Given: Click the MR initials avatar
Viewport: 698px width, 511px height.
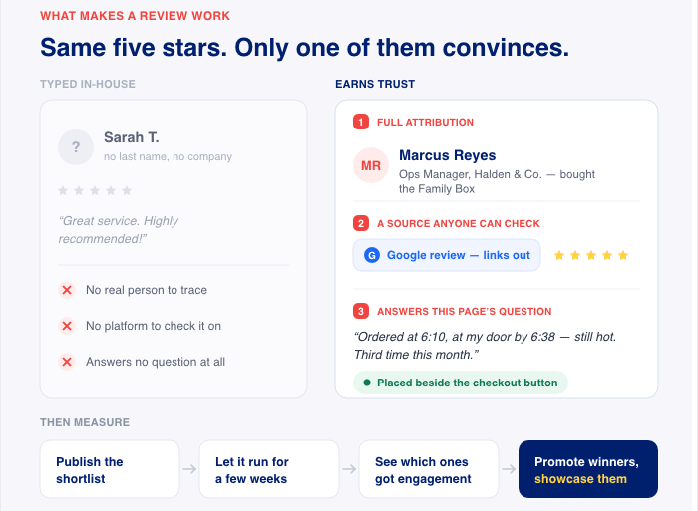Looking at the screenshot, I should click(371, 165).
